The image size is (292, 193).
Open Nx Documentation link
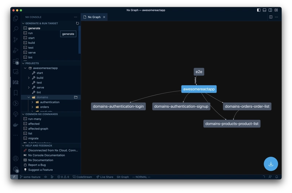pyautogui.click(x=51, y=160)
